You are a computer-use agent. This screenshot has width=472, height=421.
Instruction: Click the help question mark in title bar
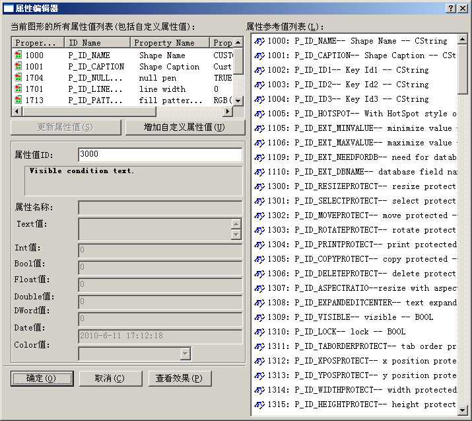[x=450, y=8]
